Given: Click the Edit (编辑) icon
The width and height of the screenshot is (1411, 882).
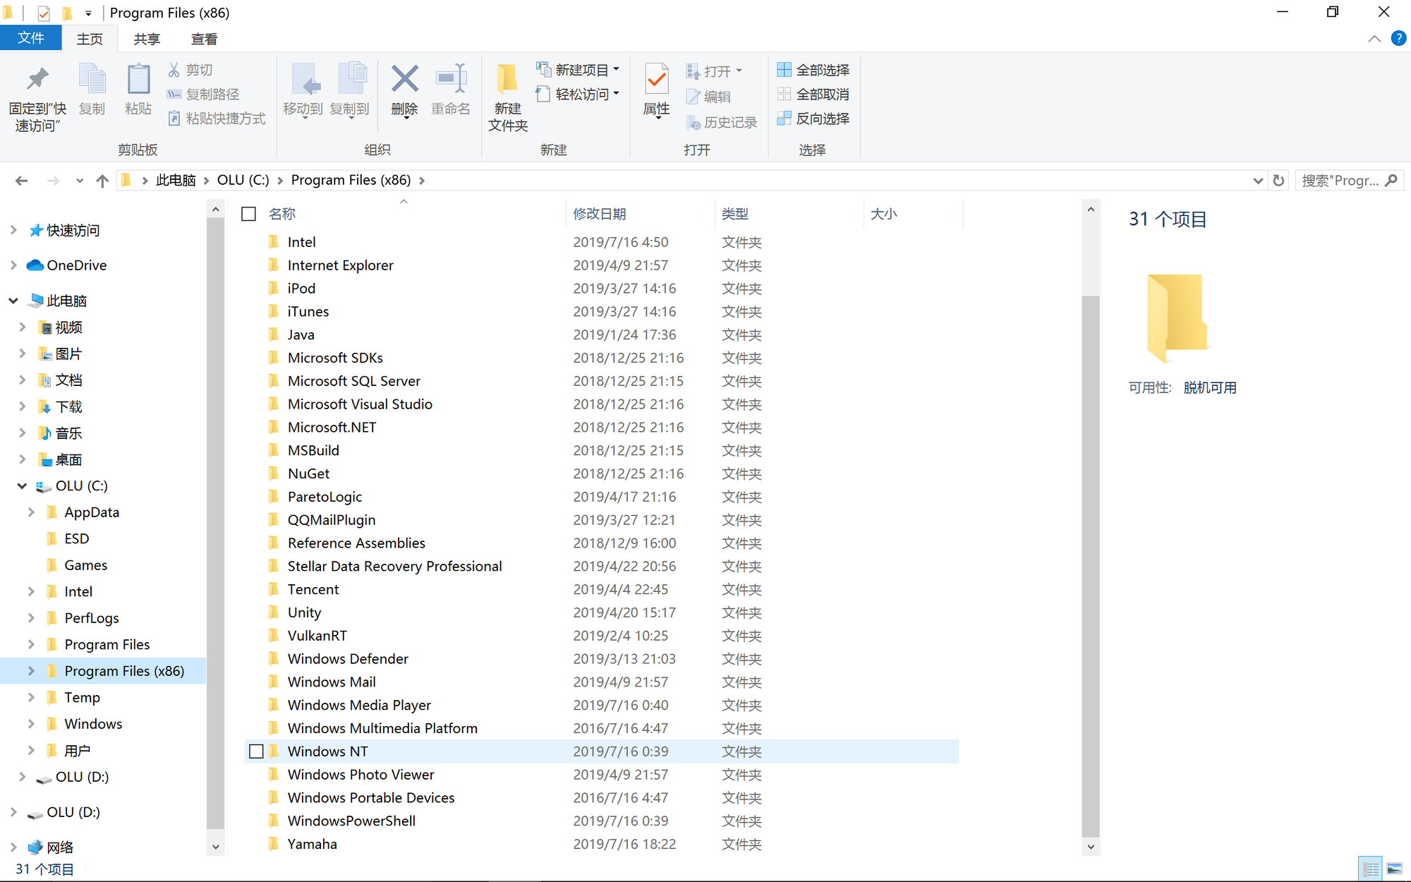Looking at the screenshot, I should (693, 97).
